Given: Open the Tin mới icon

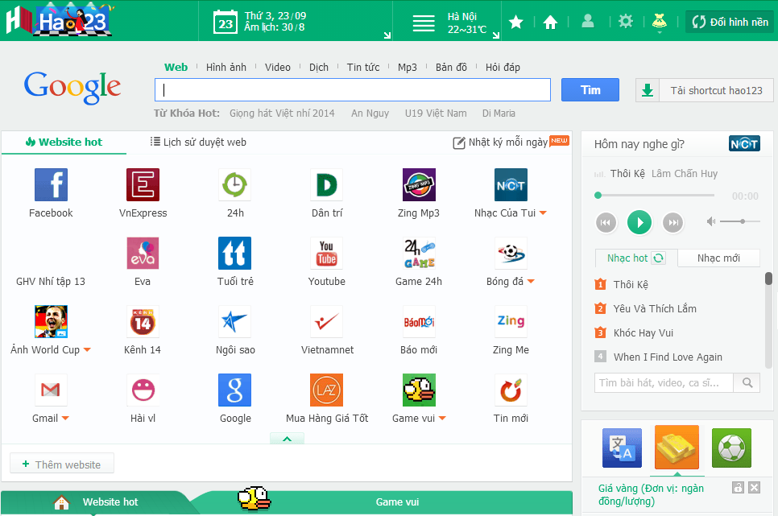Looking at the screenshot, I should click(511, 390).
